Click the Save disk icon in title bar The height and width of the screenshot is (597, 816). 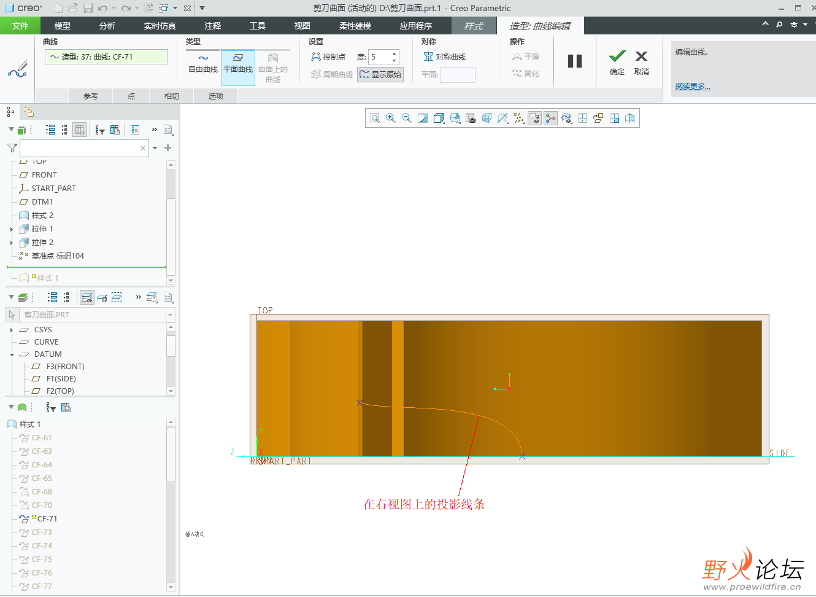pyautogui.click(x=88, y=8)
